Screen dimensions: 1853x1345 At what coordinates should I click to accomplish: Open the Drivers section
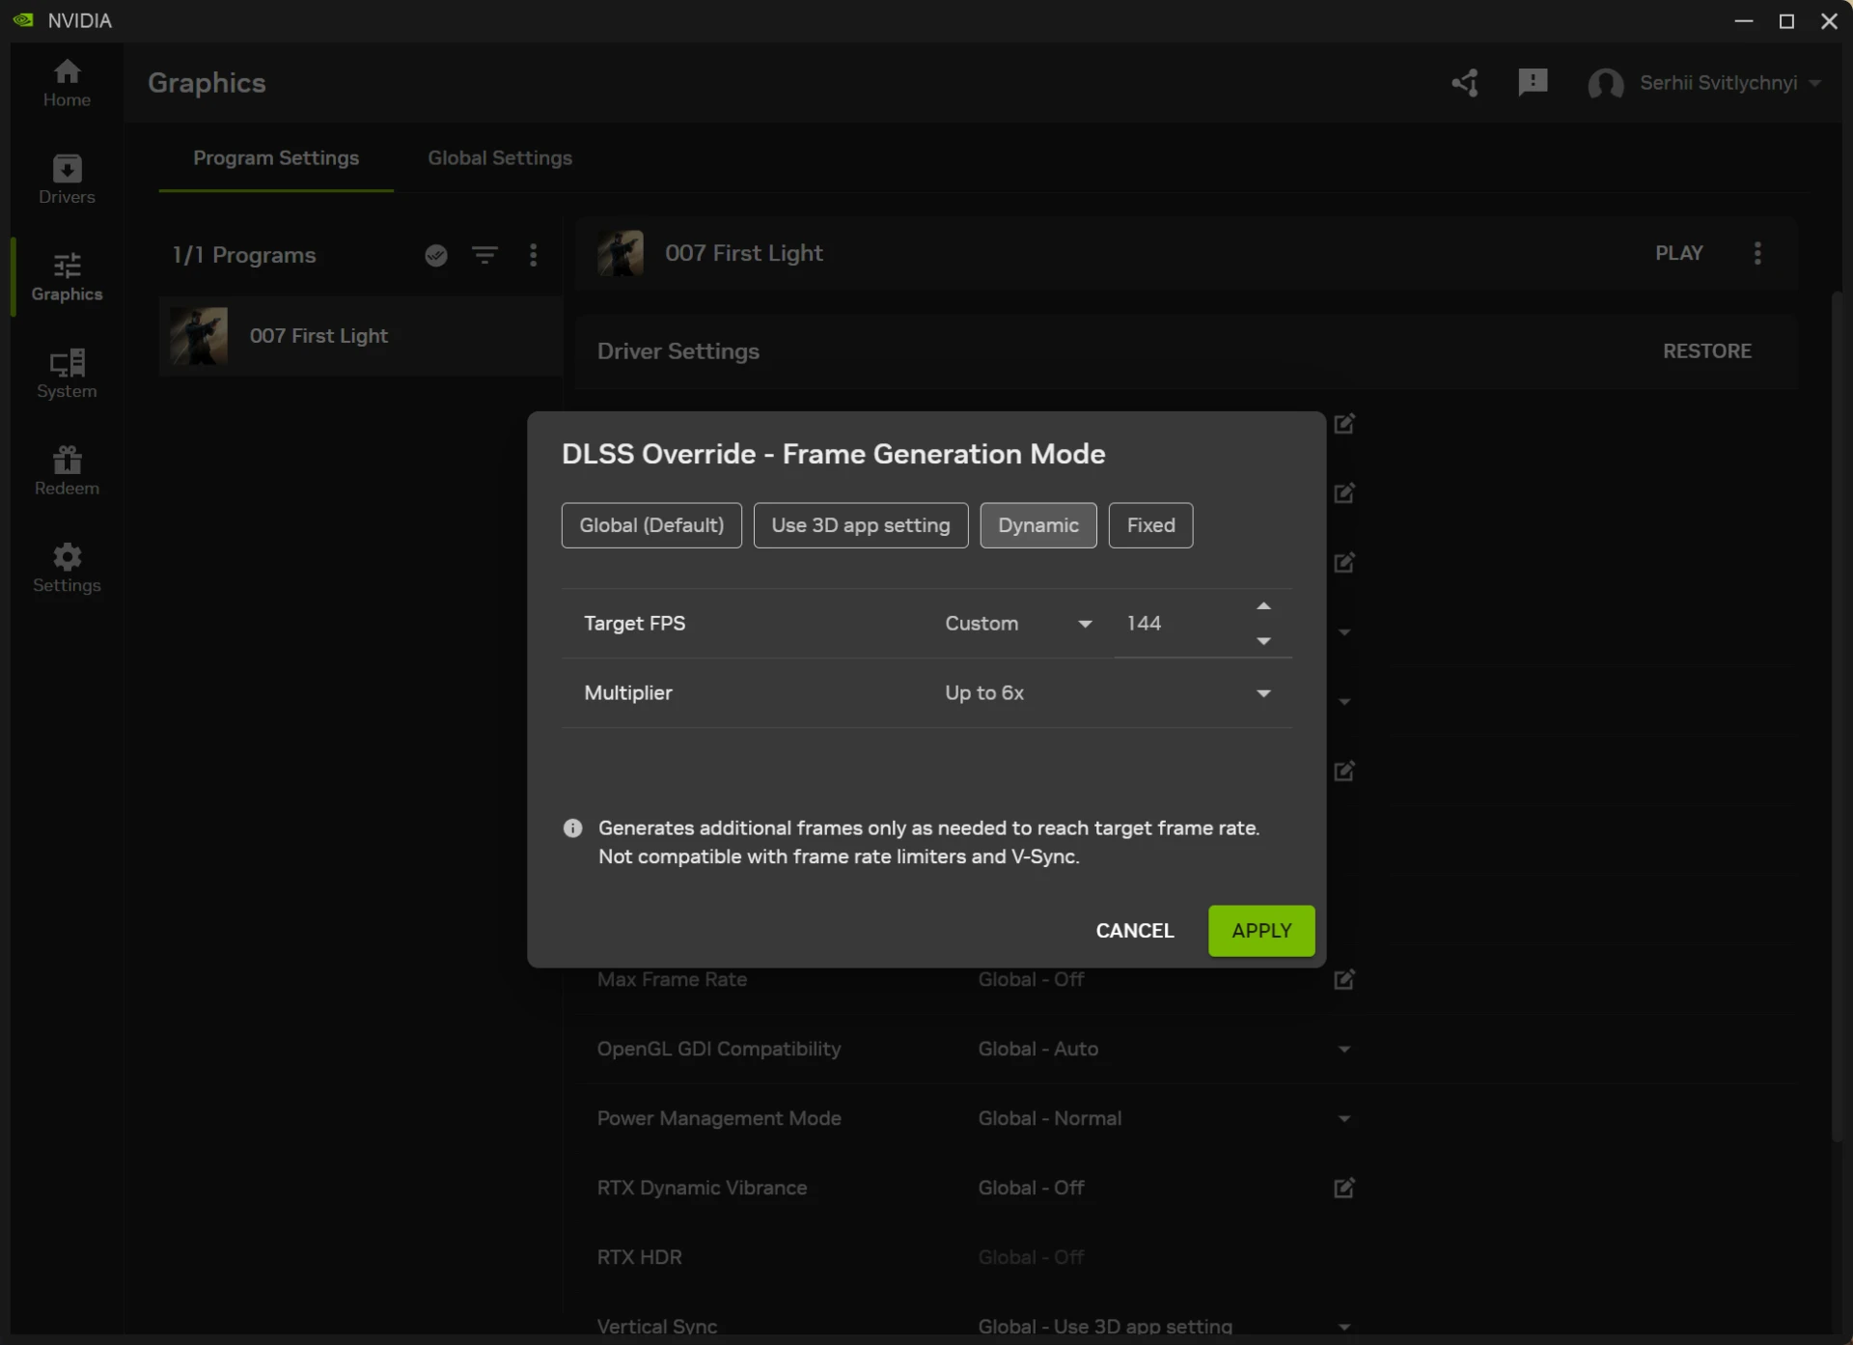(x=67, y=180)
